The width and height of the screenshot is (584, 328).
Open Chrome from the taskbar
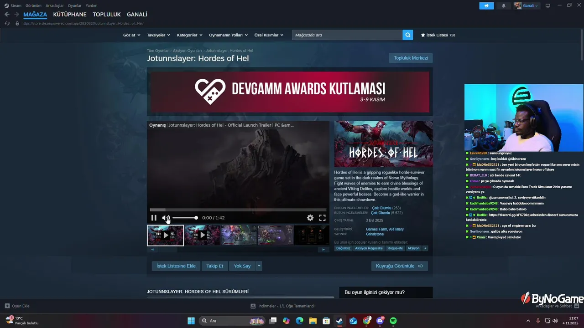(x=366, y=321)
